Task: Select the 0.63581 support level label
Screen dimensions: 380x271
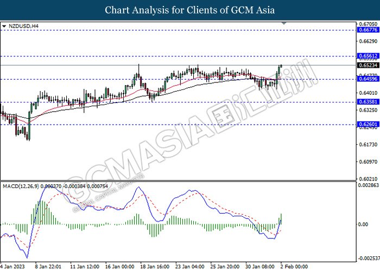Action: [x=369, y=102]
